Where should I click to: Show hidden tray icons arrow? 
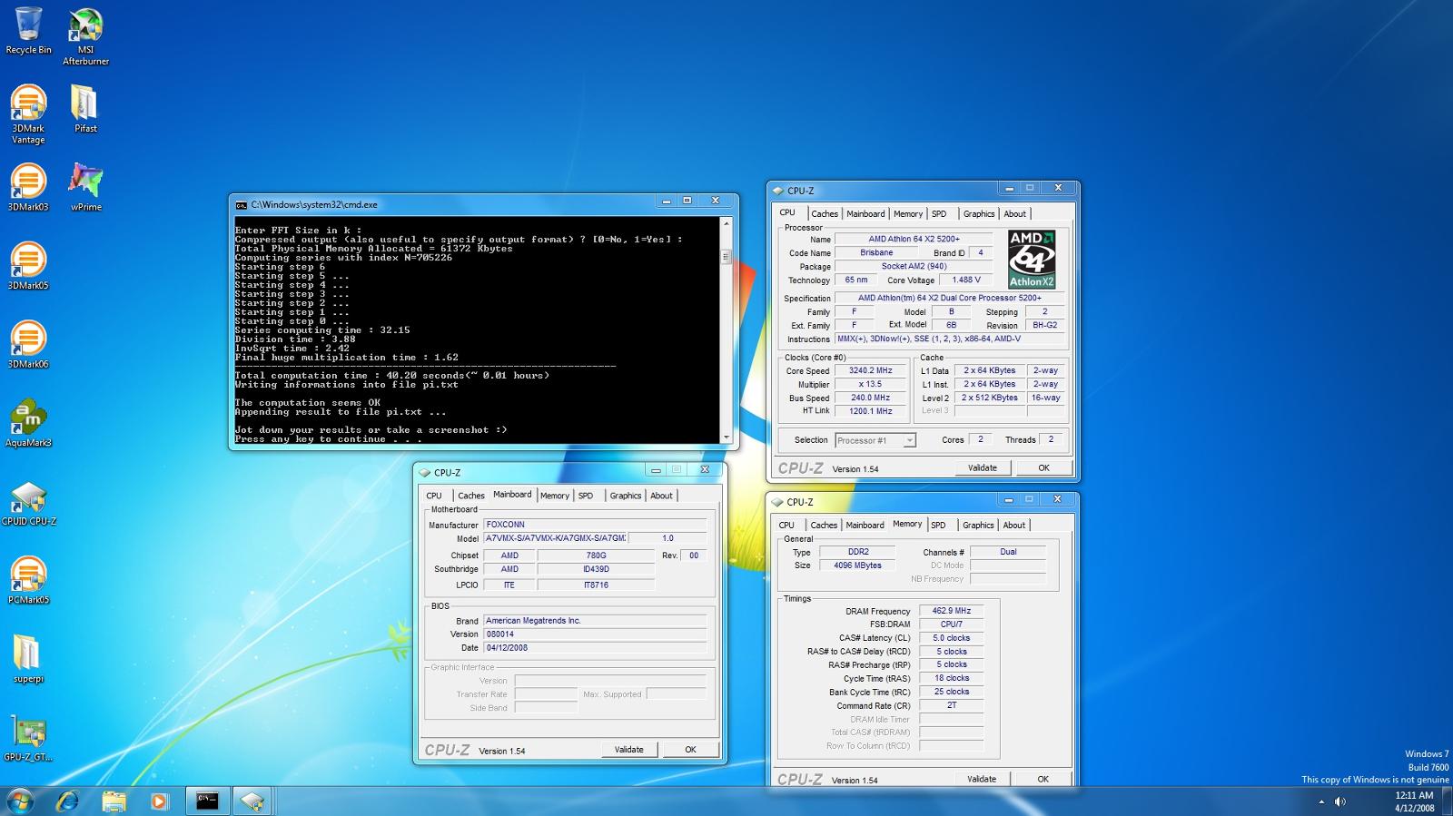click(x=1321, y=801)
